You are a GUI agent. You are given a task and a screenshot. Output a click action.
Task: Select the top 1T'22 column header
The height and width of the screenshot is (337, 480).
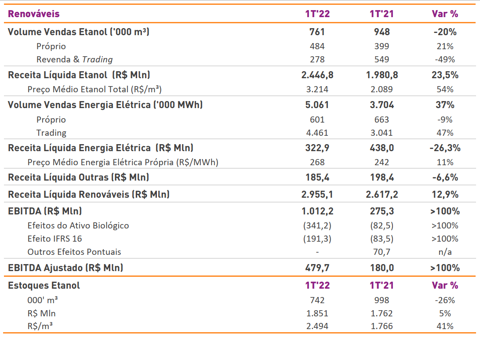(317, 14)
